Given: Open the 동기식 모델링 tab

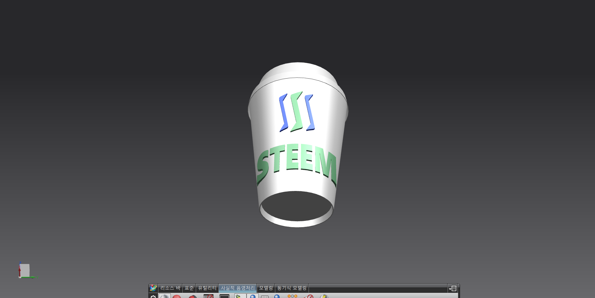Looking at the screenshot, I should click(x=292, y=288).
